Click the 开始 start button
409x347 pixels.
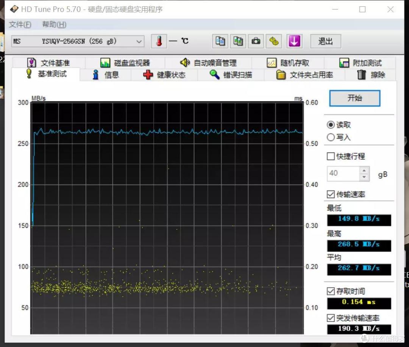pos(355,98)
